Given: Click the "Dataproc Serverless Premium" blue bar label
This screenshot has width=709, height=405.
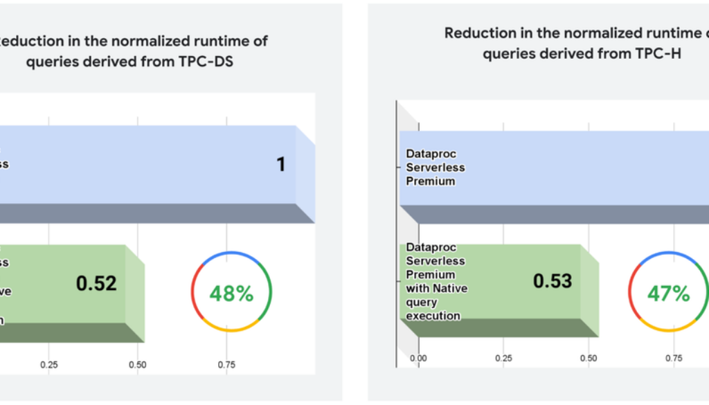Looking at the screenshot, I should (435, 168).
